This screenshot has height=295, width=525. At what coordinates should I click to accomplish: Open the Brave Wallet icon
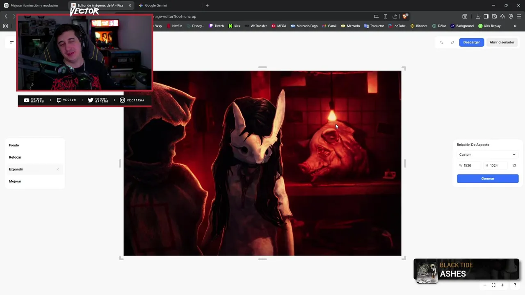click(x=494, y=16)
